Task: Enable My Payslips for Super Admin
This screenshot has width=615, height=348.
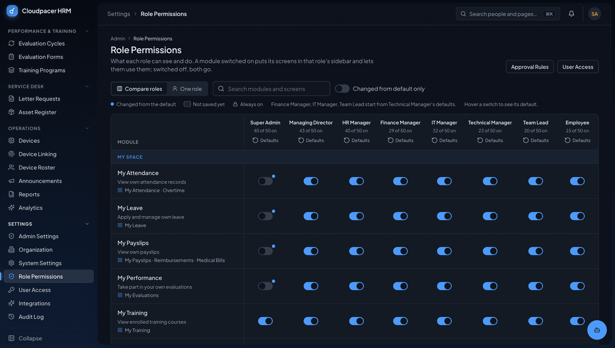Action: click(x=265, y=251)
